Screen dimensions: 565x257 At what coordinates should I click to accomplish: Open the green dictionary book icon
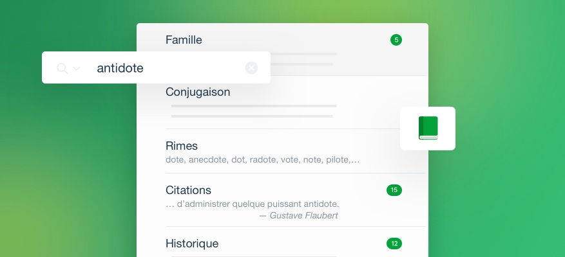[428, 128]
